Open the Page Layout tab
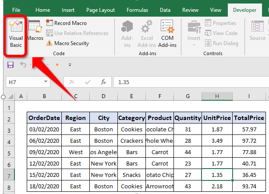The image size is (269, 194). 100,10
